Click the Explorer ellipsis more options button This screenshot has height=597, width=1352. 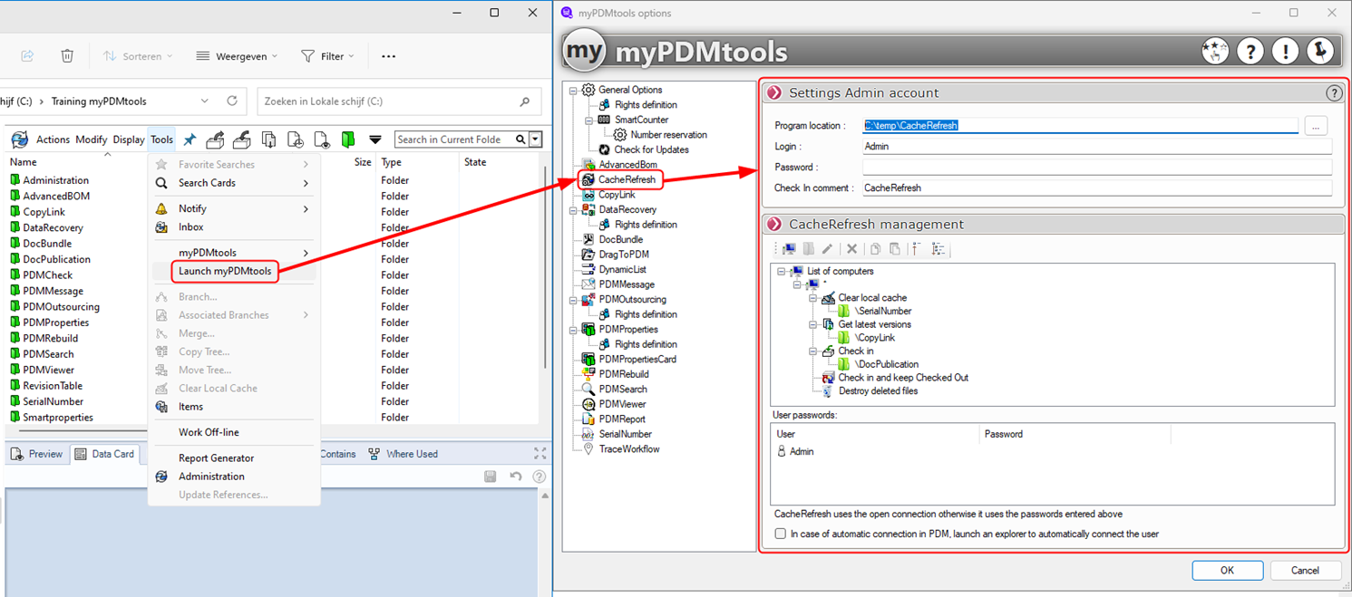pyautogui.click(x=388, y=56)
